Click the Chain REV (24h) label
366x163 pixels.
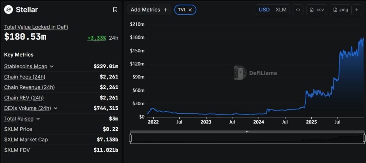24,98
